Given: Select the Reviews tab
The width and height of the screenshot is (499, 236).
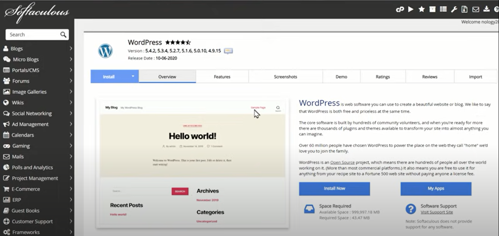Looking at the screenshot, I should (x=430, y=77).
